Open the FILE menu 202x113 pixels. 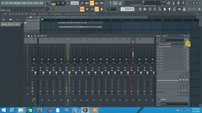(3, 3)
